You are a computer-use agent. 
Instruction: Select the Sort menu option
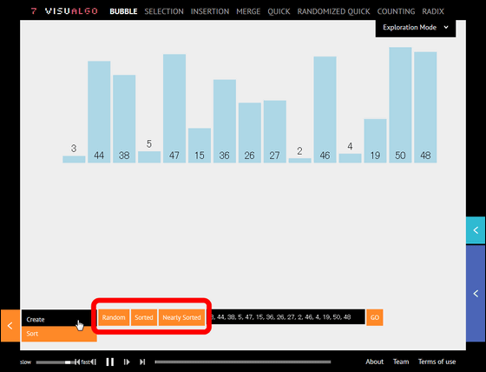point(59,334)
